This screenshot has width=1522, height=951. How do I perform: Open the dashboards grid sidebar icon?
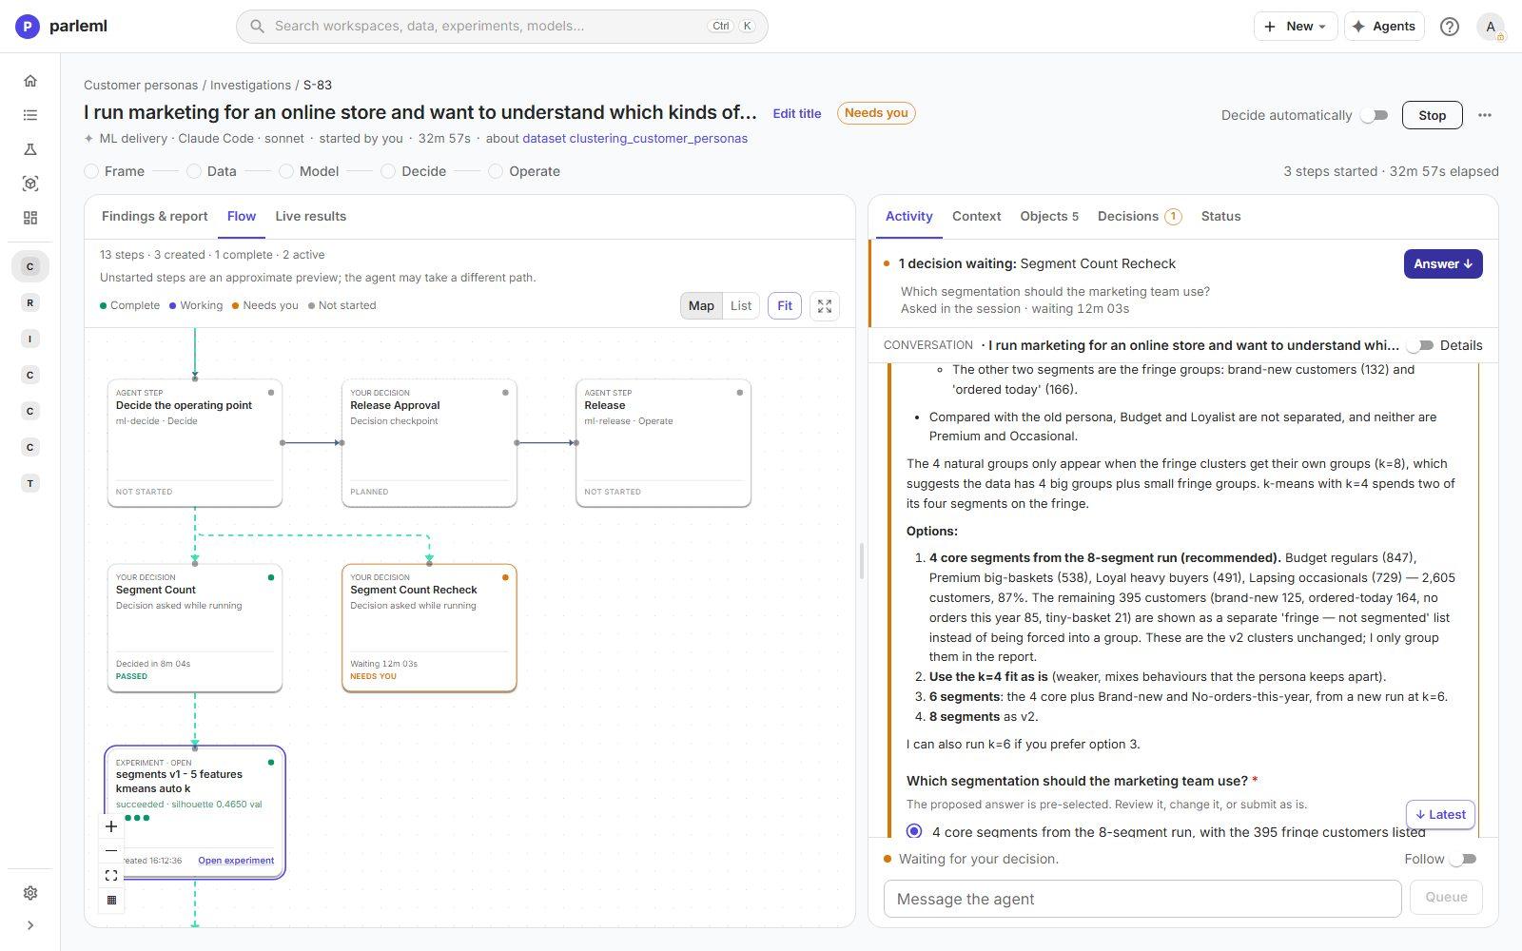point(30,218)
